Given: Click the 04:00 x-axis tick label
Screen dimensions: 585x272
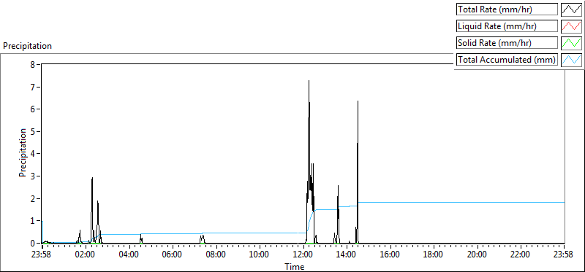Looking at the screenshot, I should click(x=129, y=255).
